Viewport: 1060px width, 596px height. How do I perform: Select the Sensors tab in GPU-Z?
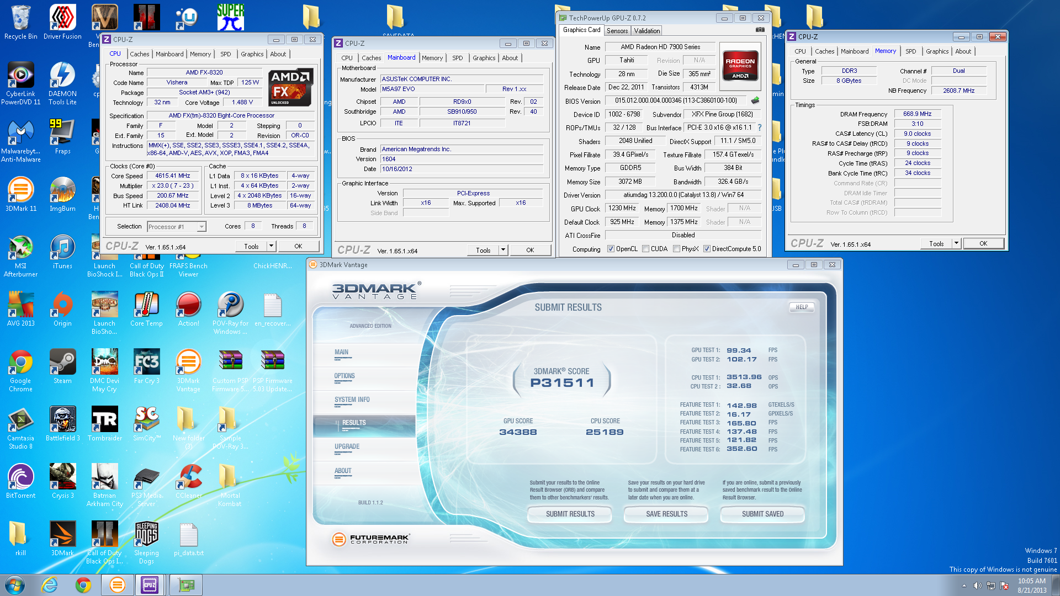click(617, 31)
